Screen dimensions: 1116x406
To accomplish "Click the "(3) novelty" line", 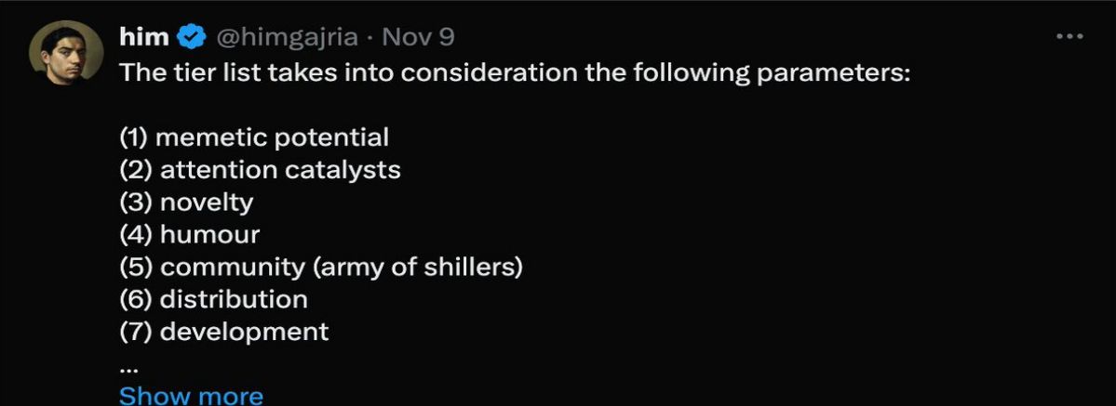I will [x=186, y=203].
